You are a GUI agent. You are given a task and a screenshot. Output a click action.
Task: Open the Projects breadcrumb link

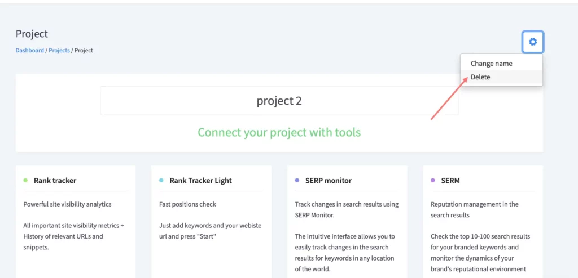point(59,51)
